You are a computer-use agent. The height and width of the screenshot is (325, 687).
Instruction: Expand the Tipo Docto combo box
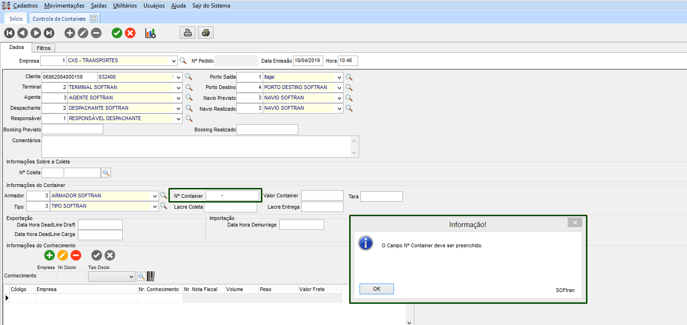[x=131, y=276]
